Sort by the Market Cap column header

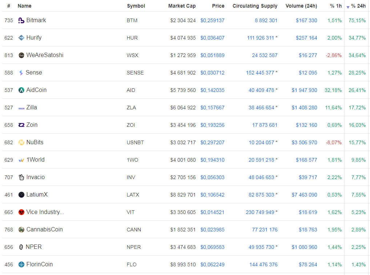click(x=182, y=6)
